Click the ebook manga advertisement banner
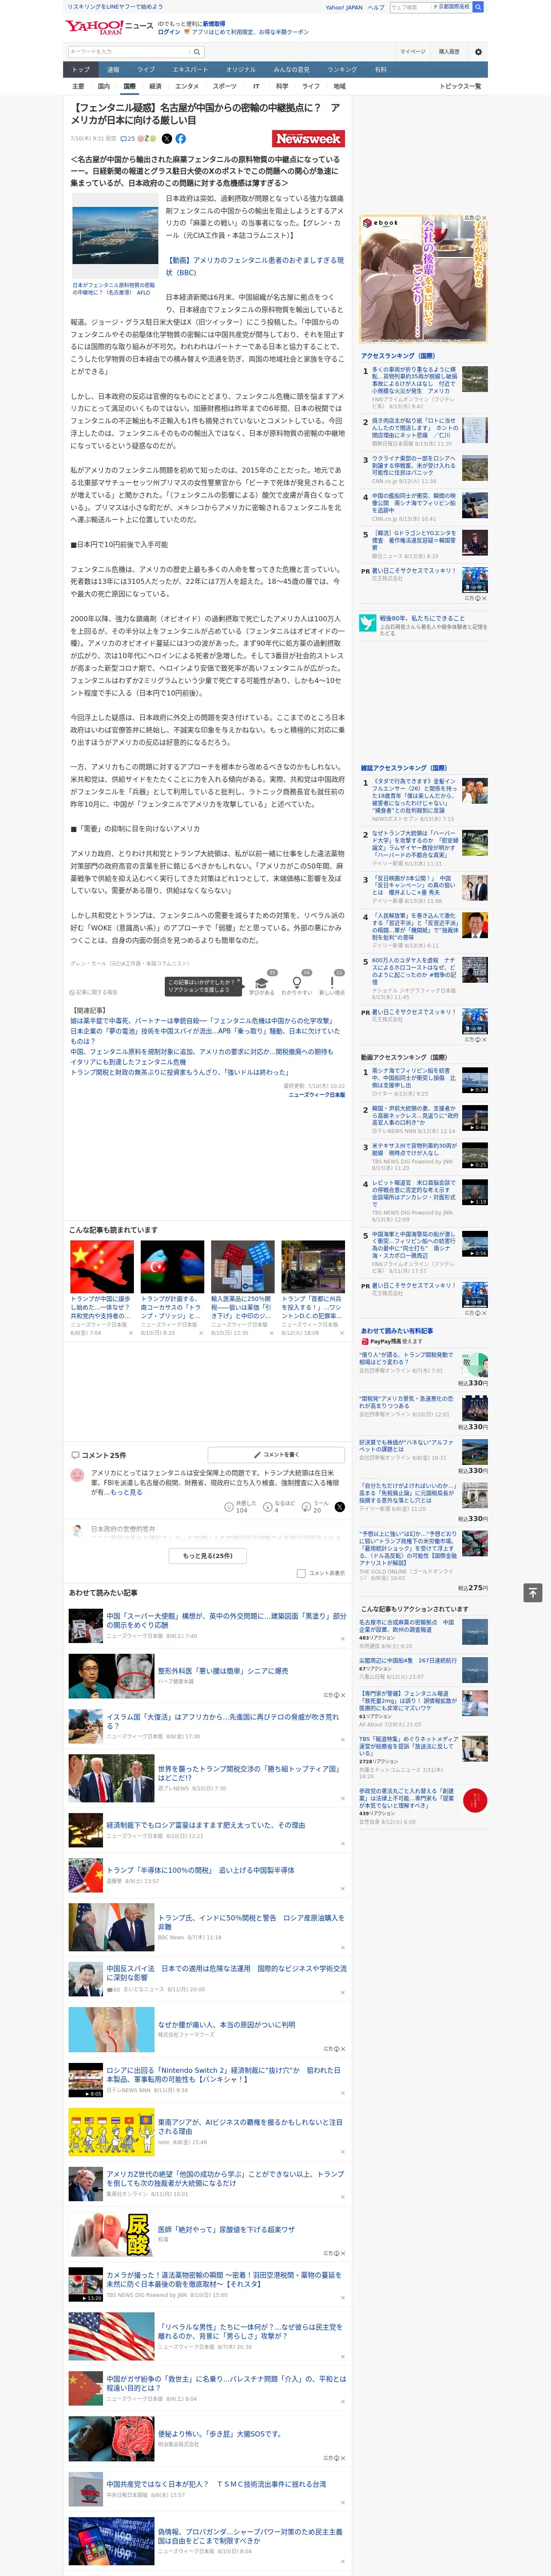551x2576 pixels. [x=423, y=279]
